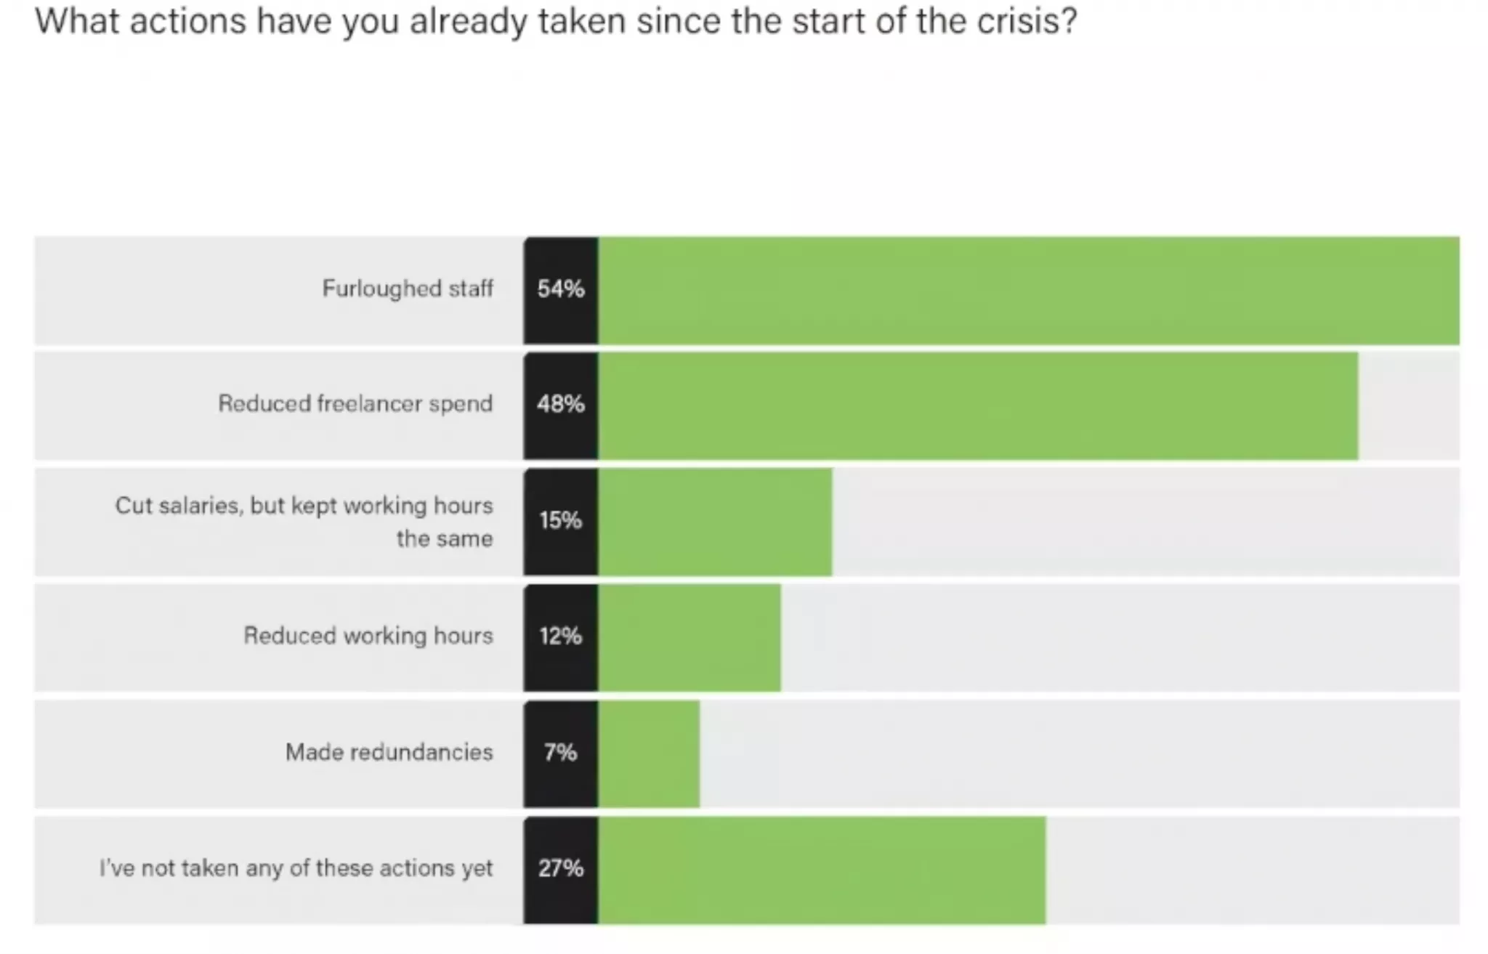1488x954 pixels.
Task: Click the 27% percentage label
Action: click(560, 870)
